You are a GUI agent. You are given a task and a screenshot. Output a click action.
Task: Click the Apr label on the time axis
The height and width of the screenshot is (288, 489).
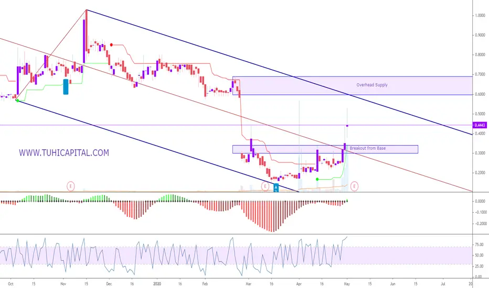point(299,284)
